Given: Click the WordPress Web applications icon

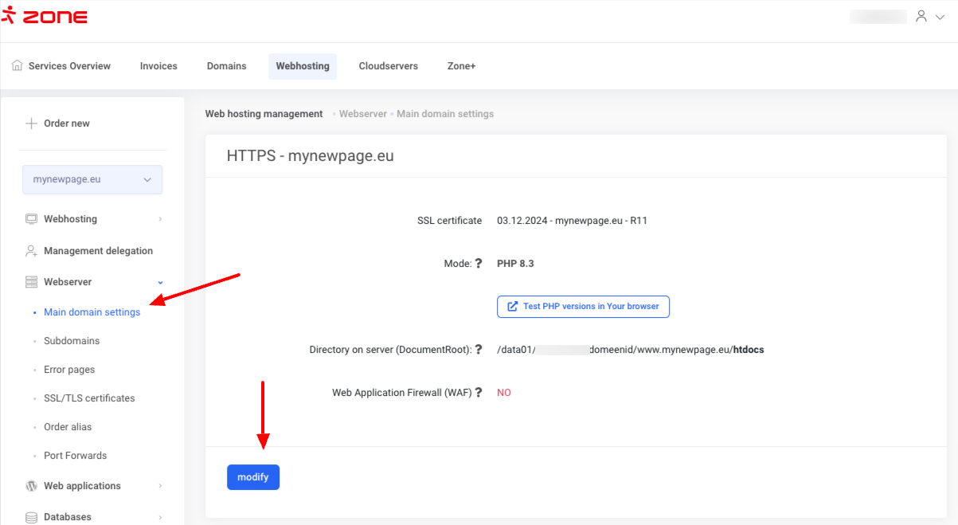Looking at the screenshot, I should 31,486.
